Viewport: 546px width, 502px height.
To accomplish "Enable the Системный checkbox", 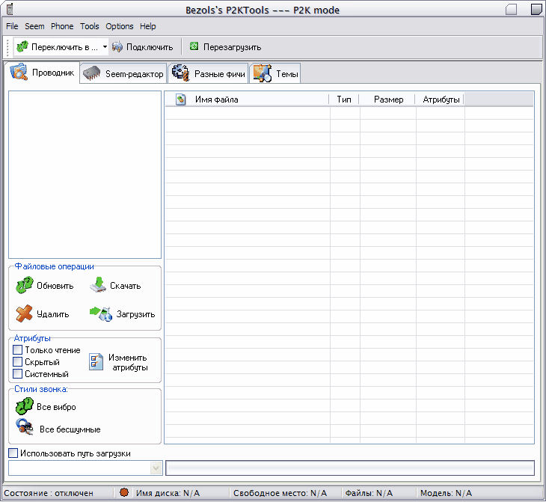I will click(x=17, y=373).
